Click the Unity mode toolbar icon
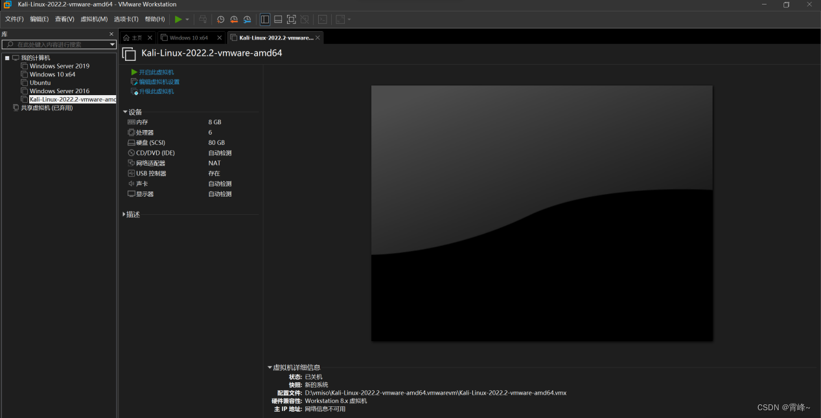 (304, 19)
